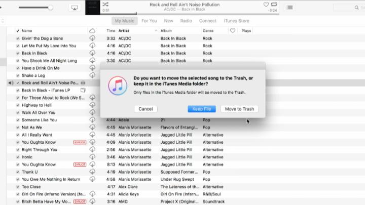Sort by the Plays column header
The height and width of the screenshot is (205, 365).
pos(246,31)
